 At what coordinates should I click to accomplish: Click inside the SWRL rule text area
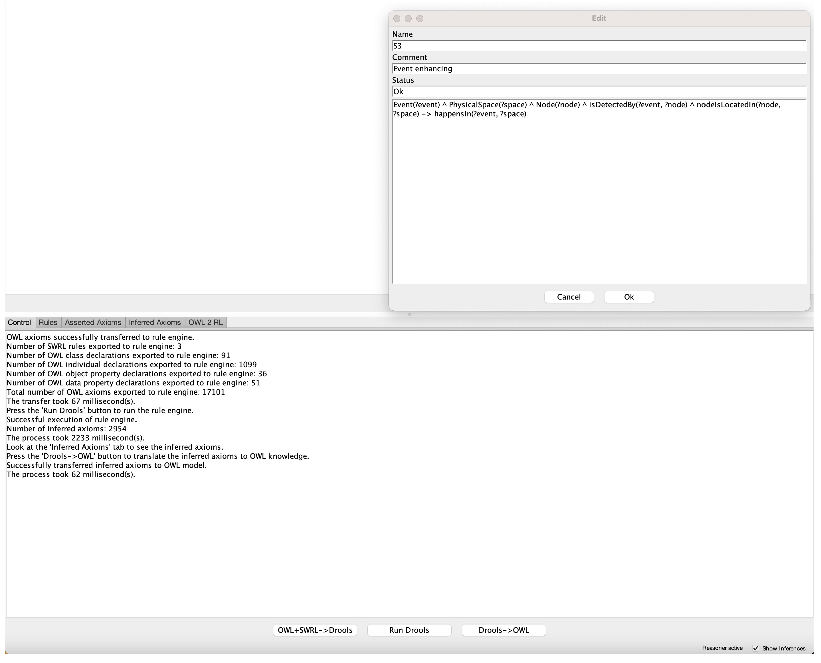(x=599, y=191)
